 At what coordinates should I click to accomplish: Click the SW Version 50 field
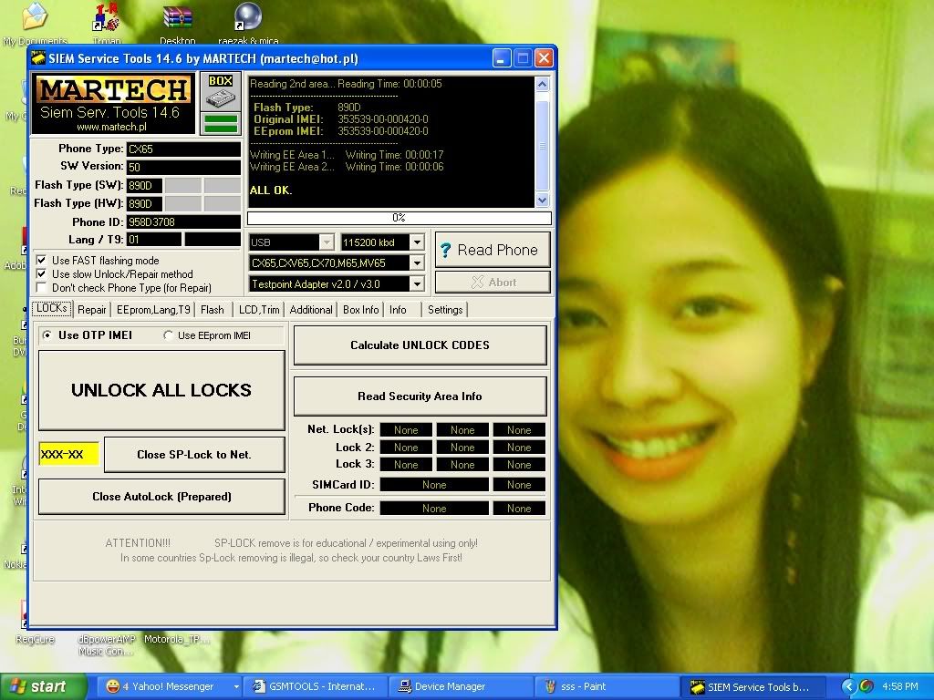(183, 168)
